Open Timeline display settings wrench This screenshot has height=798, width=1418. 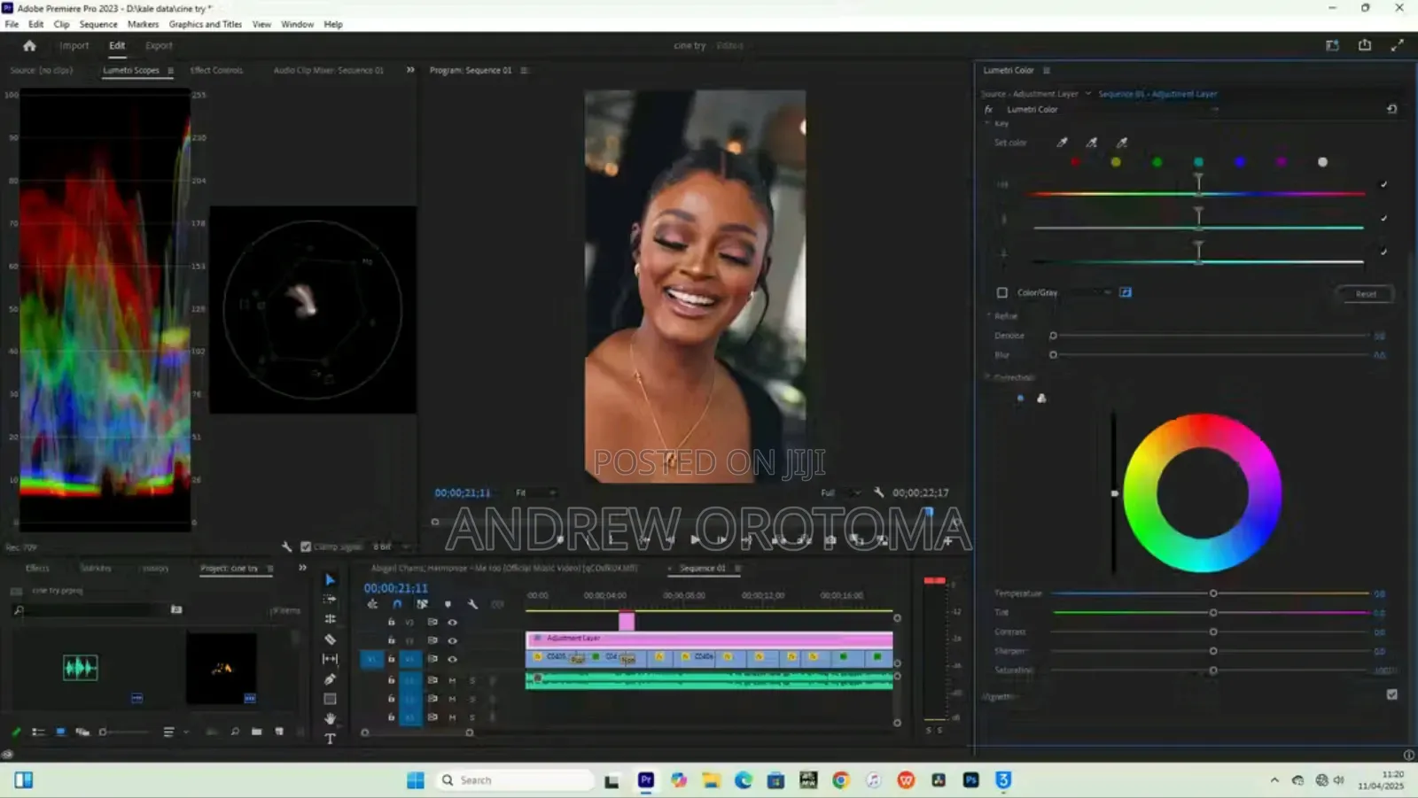coord(472,604)
